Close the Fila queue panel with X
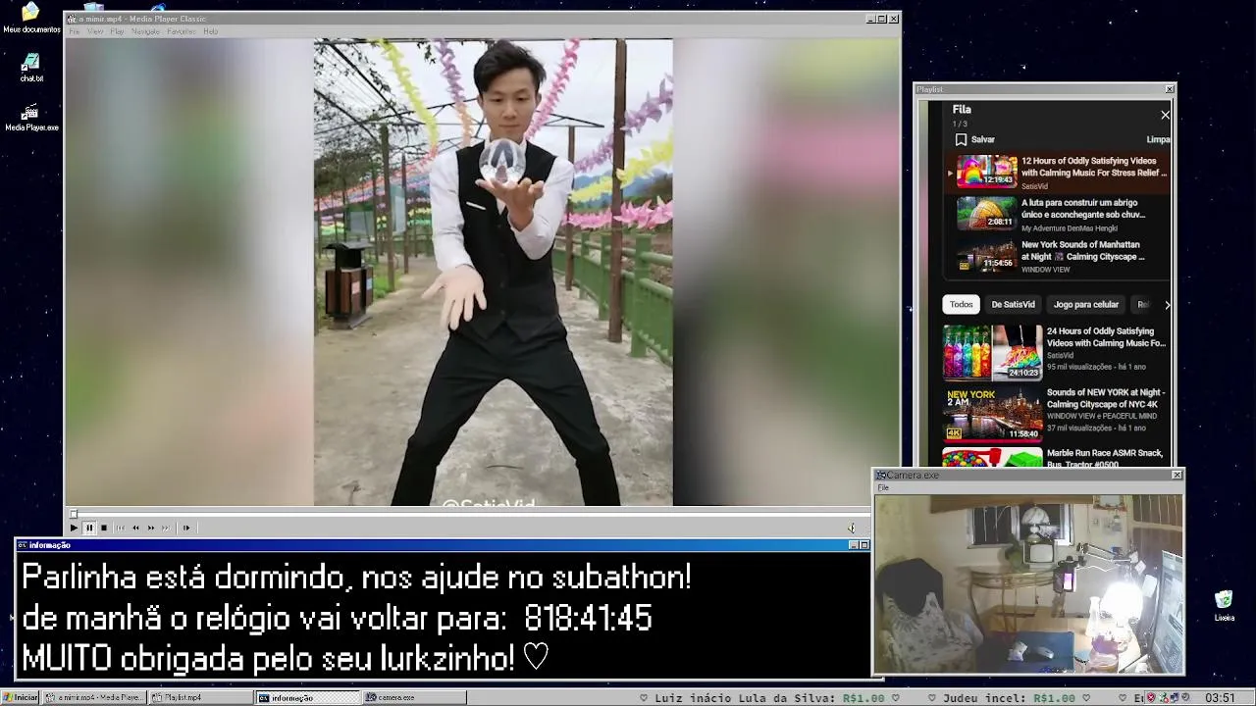Screen dimensions: 1256x706 pyautogui.click(x=1165, y=115)
